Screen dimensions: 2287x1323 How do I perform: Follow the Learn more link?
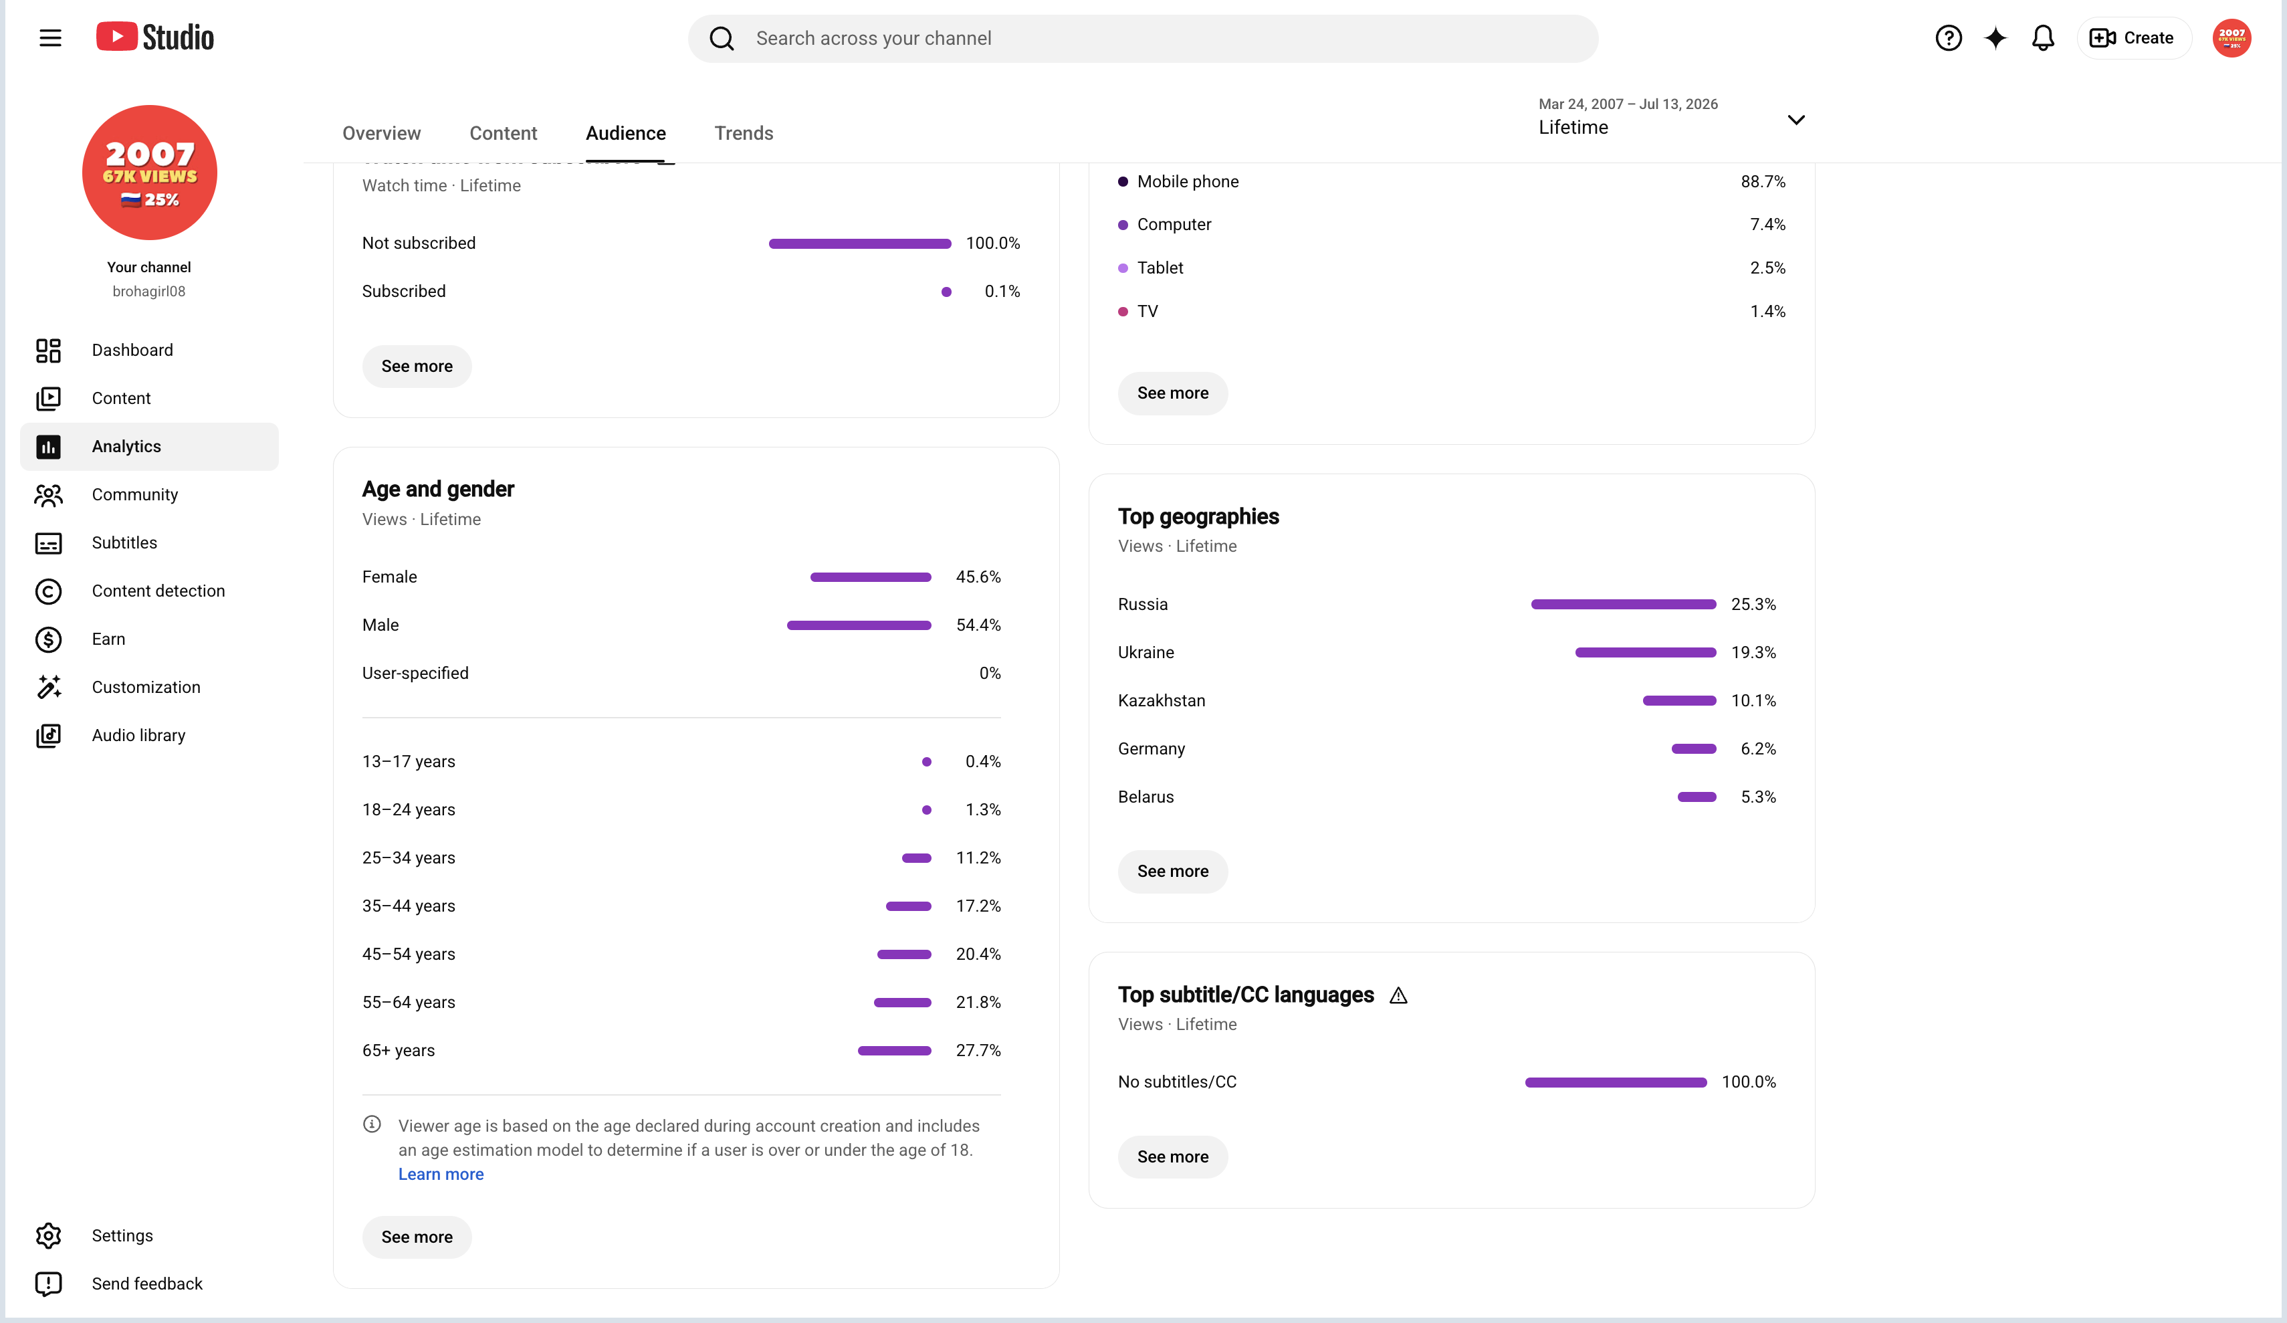[x=441, y=1174]
